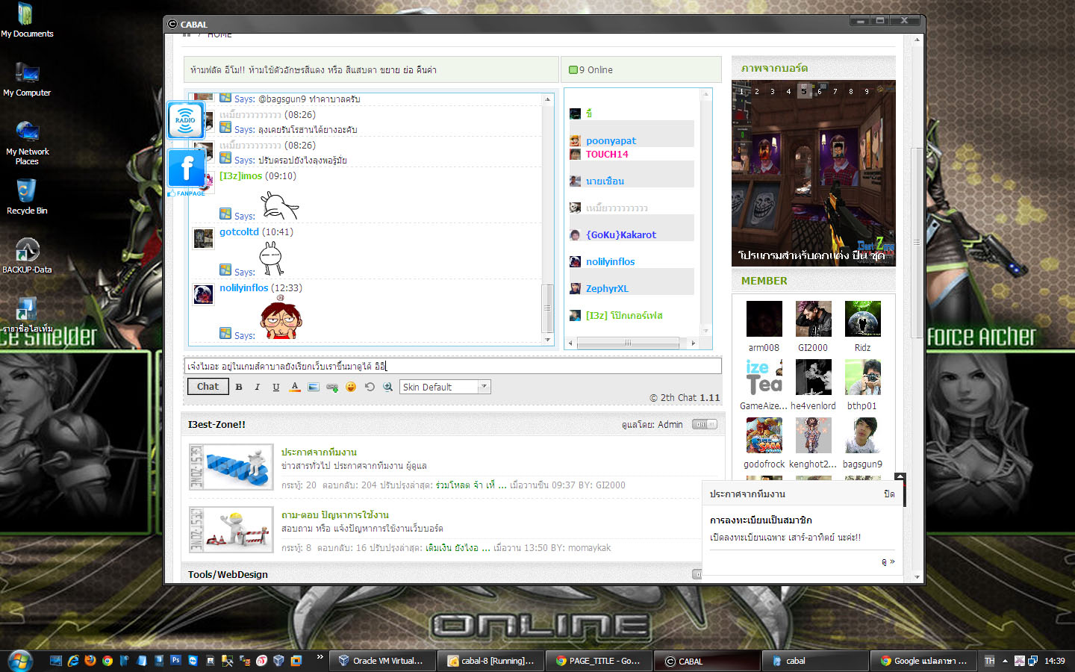Open My Computer desktop icon
Viewport: 1075px width, 672px height.
pyautogui.click(x=27, y=79)
